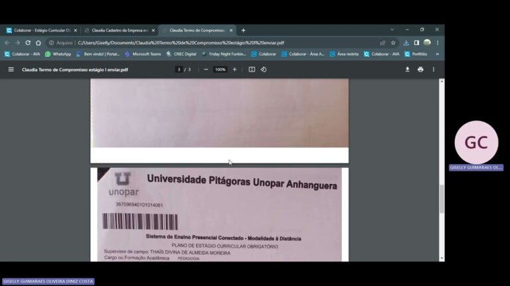Reload the PDF page
510x286 pixels.
point(28,43)
